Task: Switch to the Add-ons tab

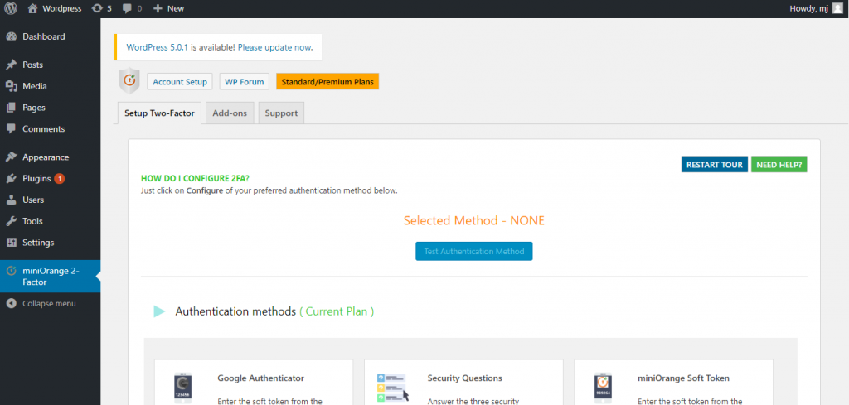Action: pos(230,113)
